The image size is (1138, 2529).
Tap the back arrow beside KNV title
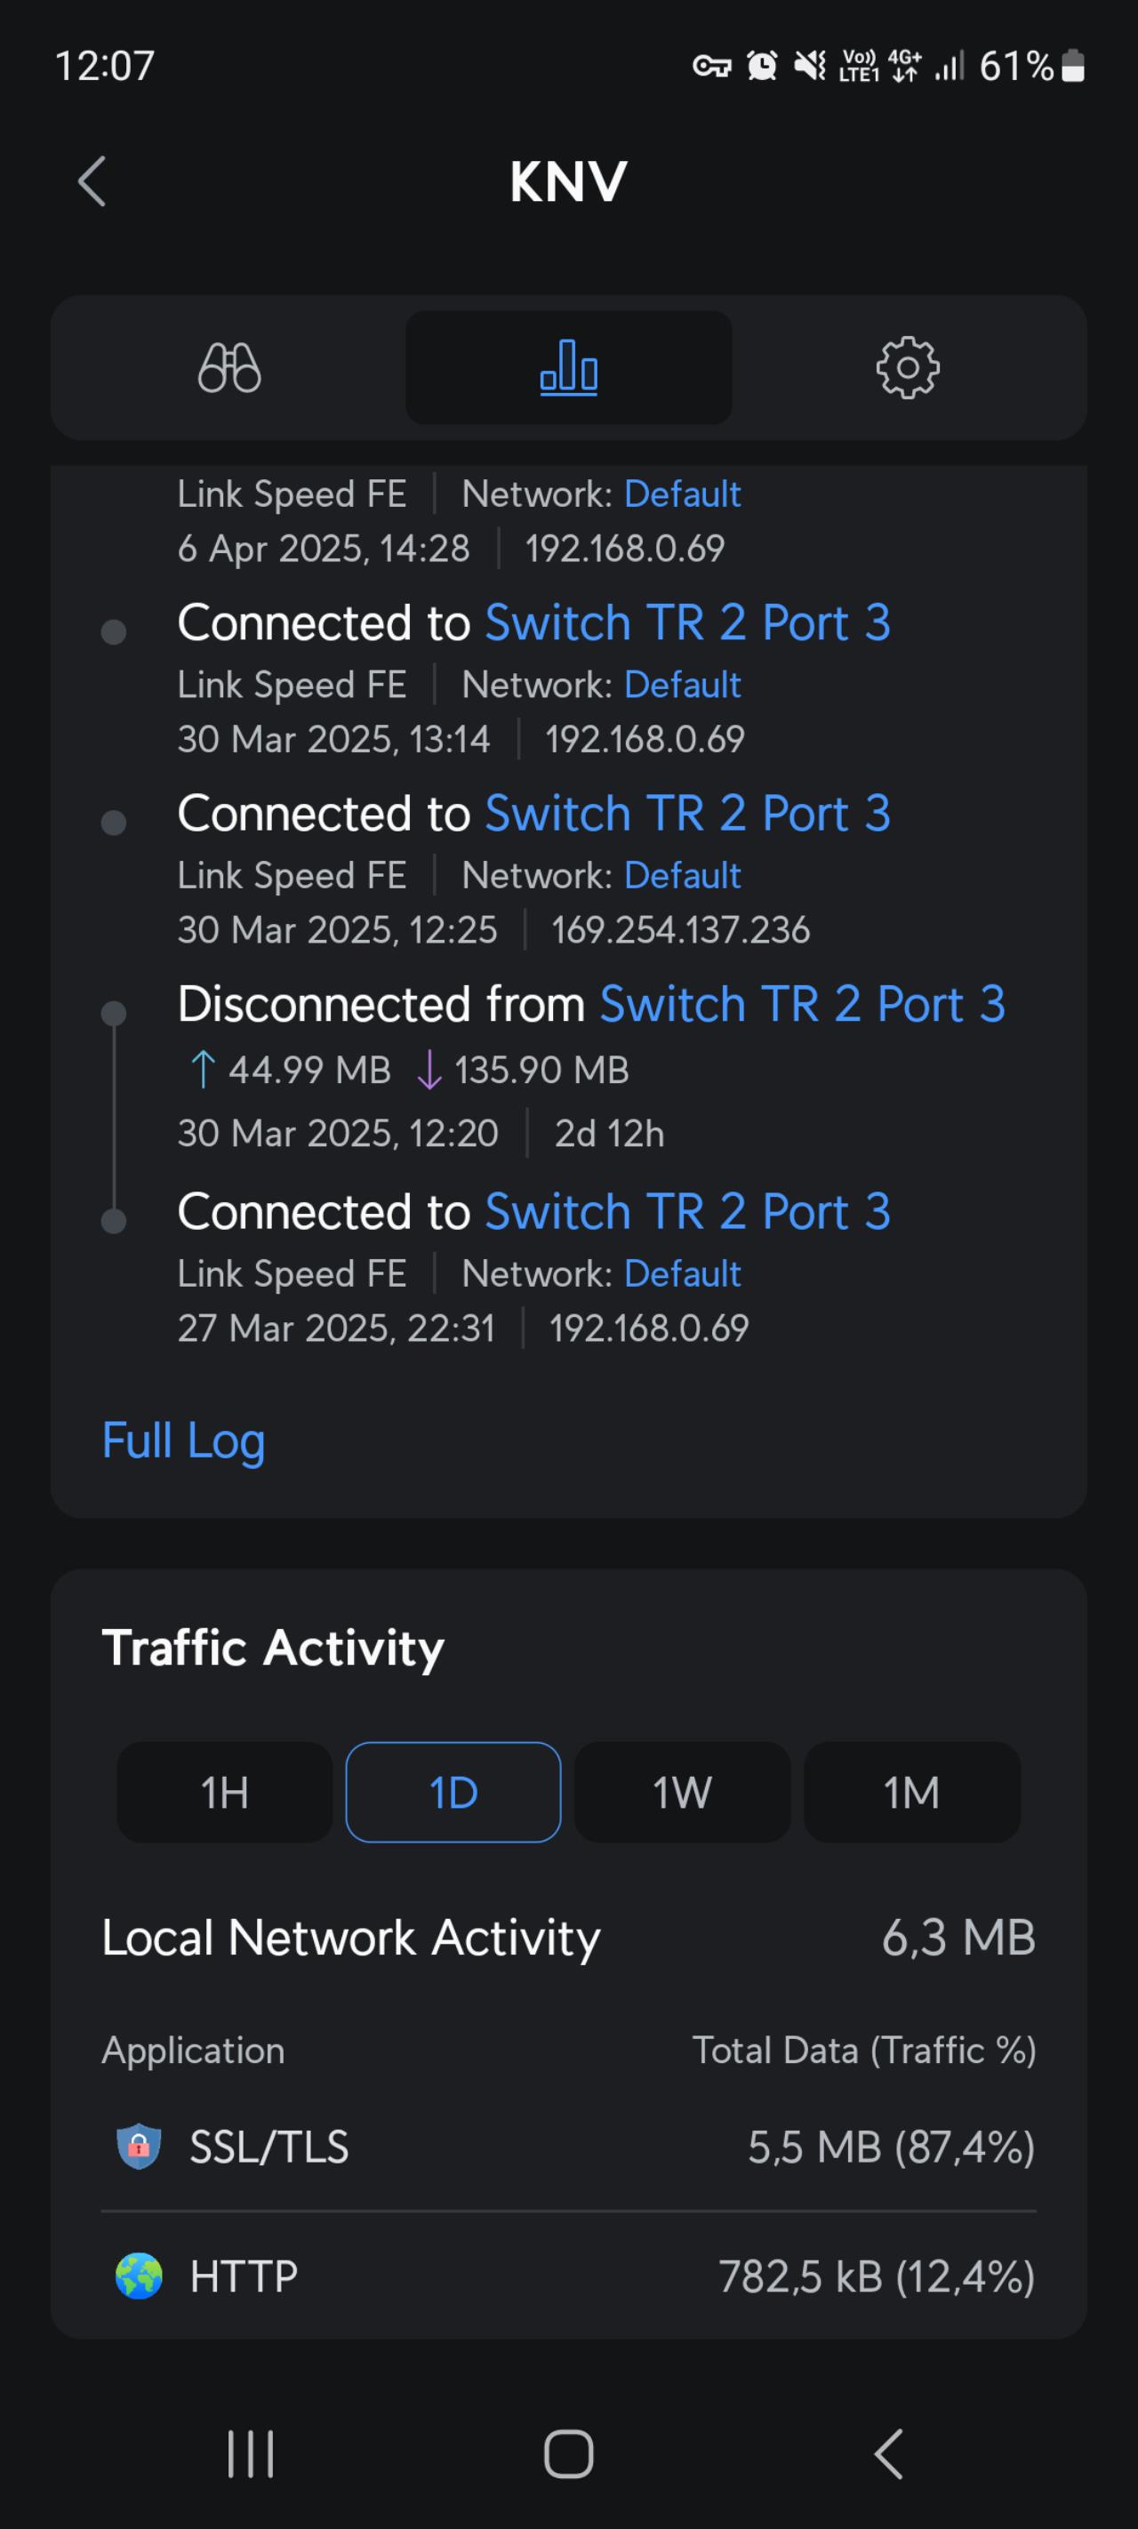[x=92, y=181]
